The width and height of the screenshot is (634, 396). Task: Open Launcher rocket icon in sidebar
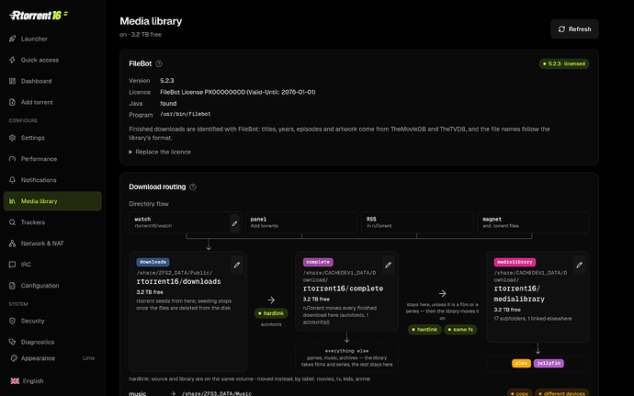pyautogui.click(x=13, y=39)
